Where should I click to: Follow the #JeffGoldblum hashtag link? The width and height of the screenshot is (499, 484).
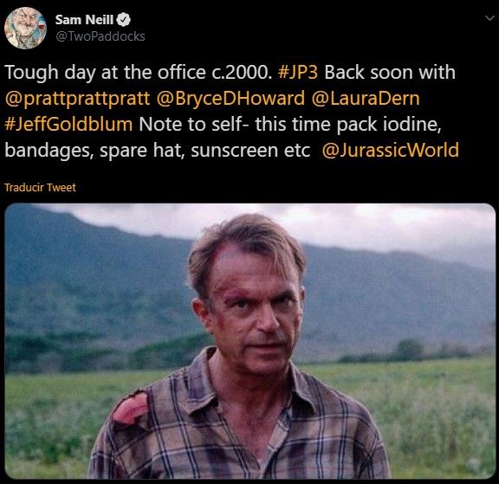[x=68, y=124]
